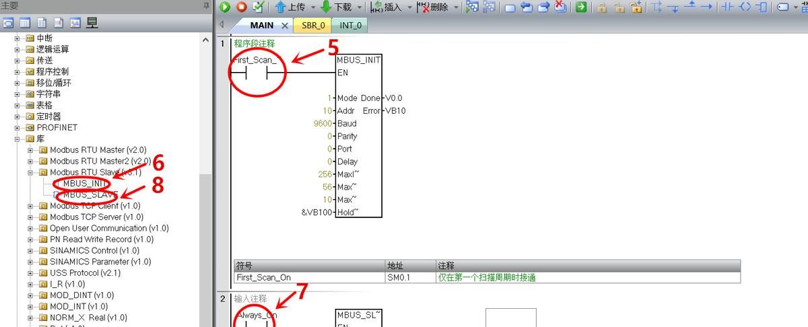Open the 插入 (Insert) dropdown arrow
The height and width of the screenshot is (327, 808).
pyautogui.click(x=409, y=7)
